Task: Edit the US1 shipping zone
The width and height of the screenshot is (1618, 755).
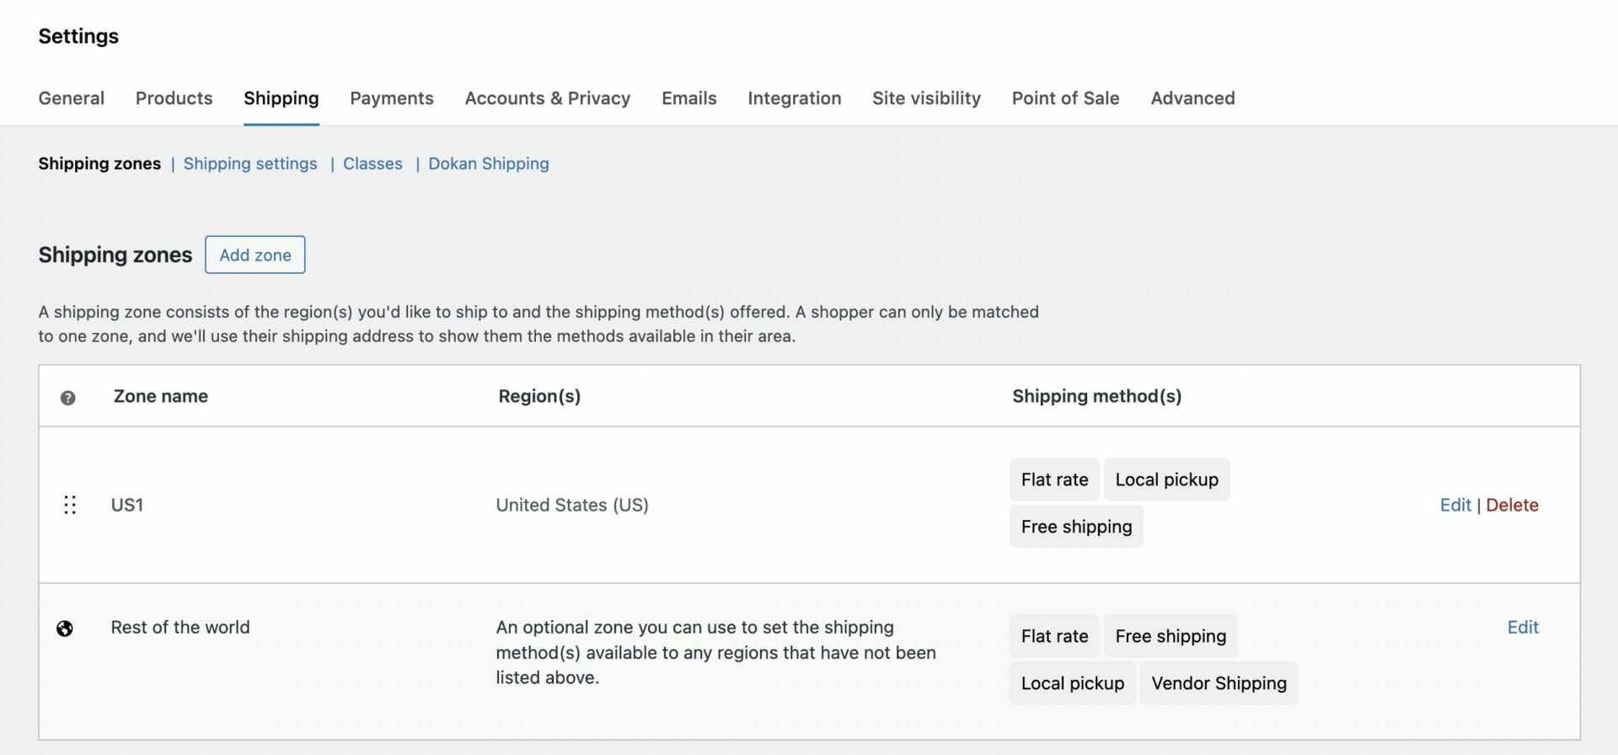Action: click(1455, 505)
